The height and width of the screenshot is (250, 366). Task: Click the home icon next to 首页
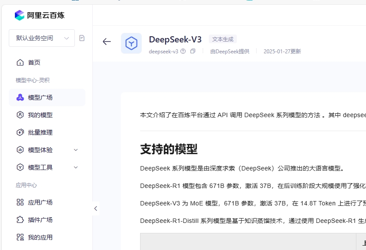[20, 62]
